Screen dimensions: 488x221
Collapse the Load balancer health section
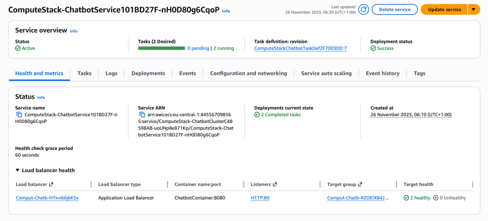coord(18,170)
